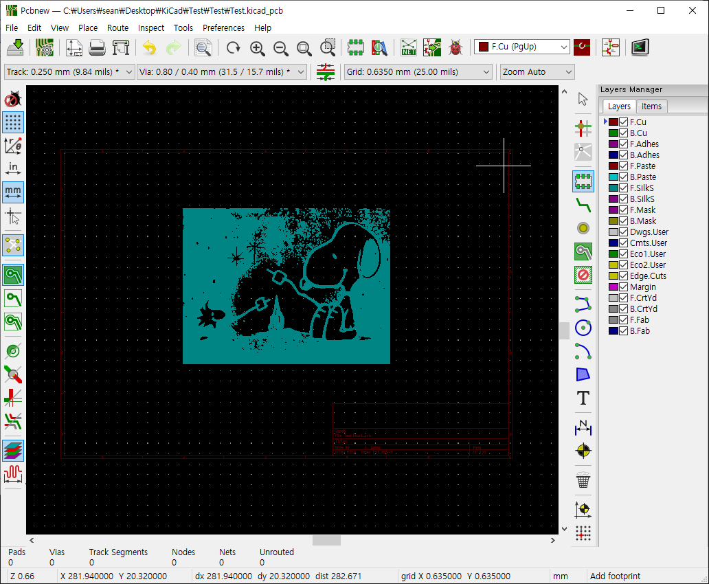The height and width of the screenshot is (584, 709).
Task: Open the Inspect menu
Action: pyautogui.click(x=151, y=27)
